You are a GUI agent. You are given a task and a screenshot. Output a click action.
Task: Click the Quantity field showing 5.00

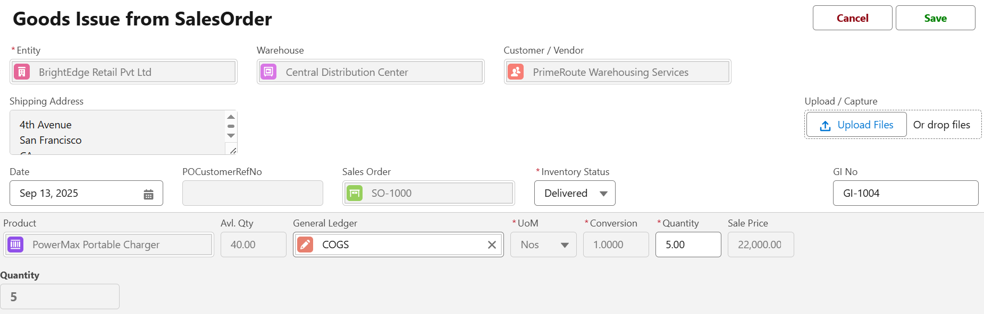[x=688, y=245]
